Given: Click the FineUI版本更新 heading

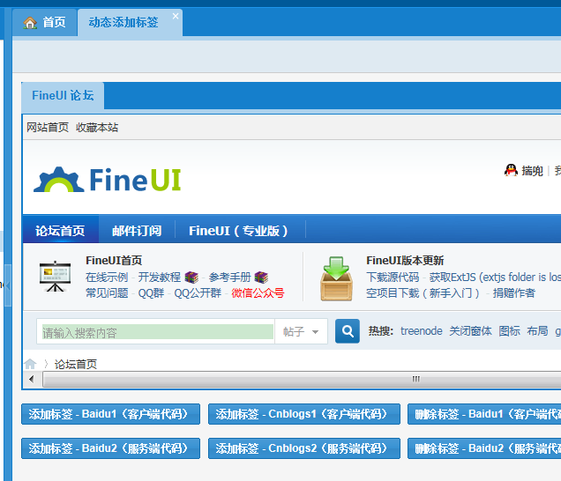Looking at the screenshot, I should pos(405,260).
